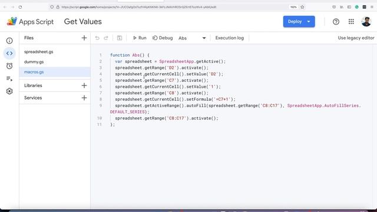Click the zoom level indicator in address bar

pyautogui.click(x=293, y=7)
